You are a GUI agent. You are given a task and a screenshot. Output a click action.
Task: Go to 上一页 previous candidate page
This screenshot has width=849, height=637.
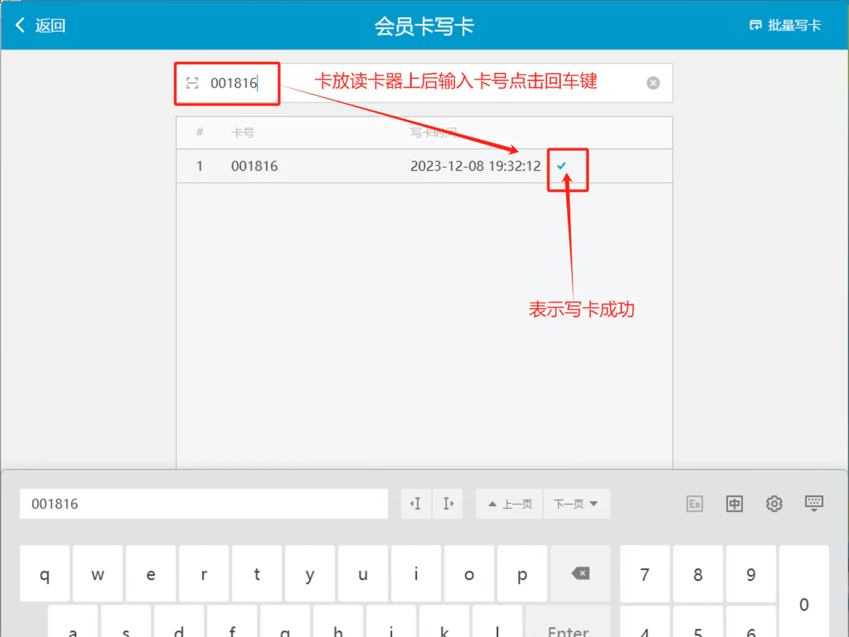pyautogui.click(x=510, y=504)
